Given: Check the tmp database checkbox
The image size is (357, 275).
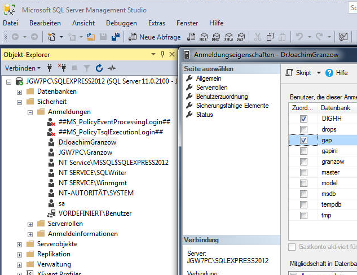Looking at the screenshot, I should coord(303,215).
